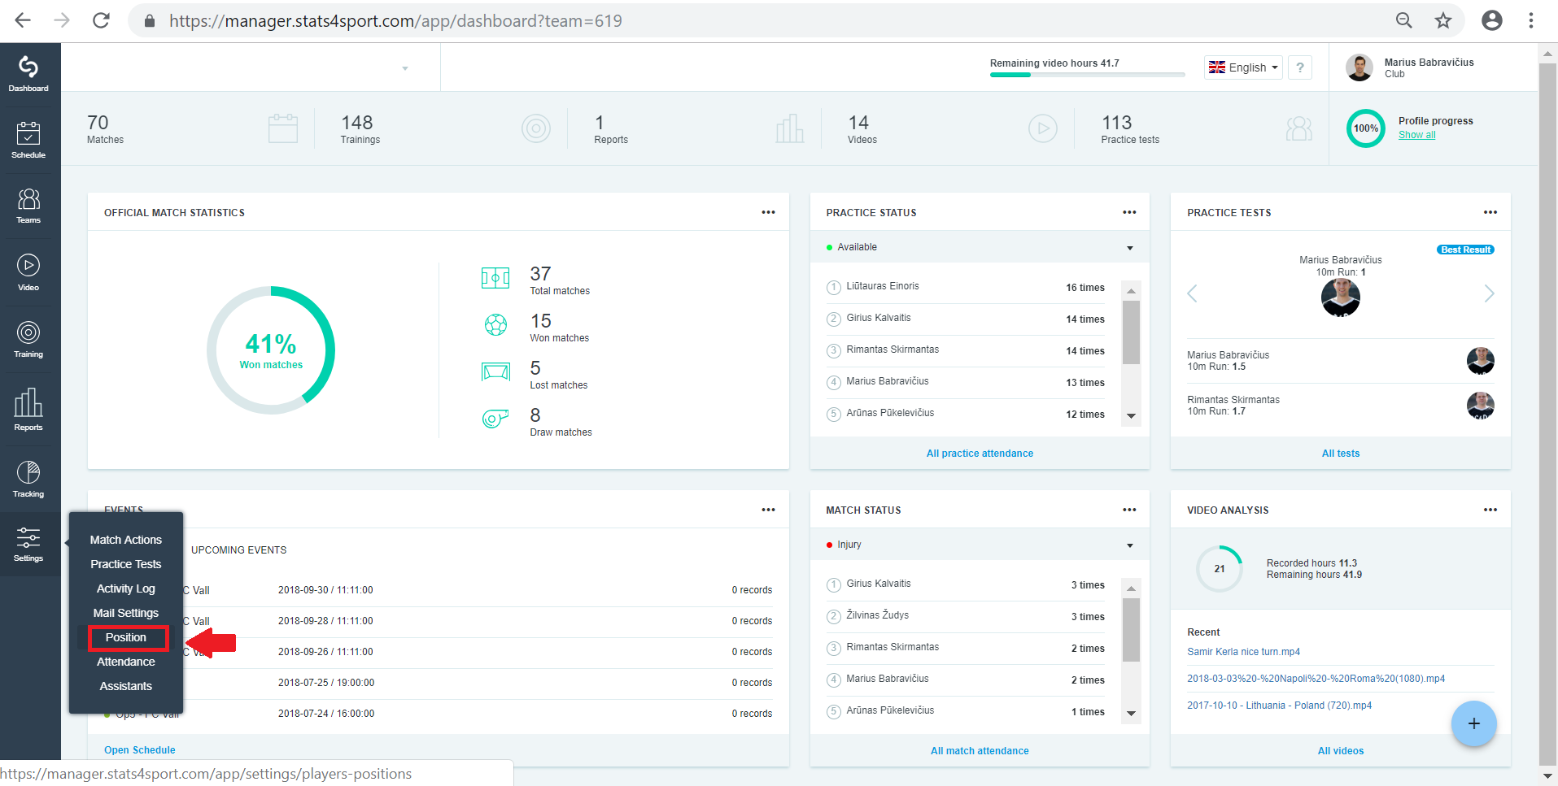Image resolution: width=1558 pixels, height=786 pixels.
Task: Open the All videos link
Action: coord(1340,751)
